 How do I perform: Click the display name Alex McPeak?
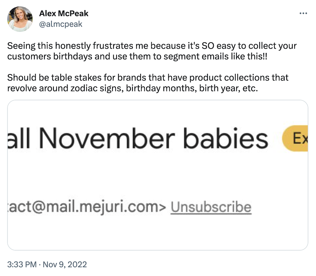[x=64, y=14]
